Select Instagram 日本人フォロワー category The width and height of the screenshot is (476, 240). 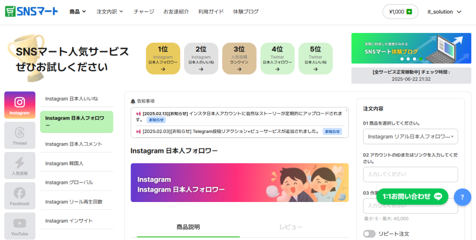click(77, 122)
